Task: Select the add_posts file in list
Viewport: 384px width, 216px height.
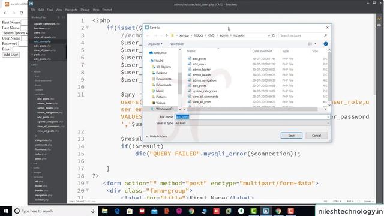Action: [197, 59]
